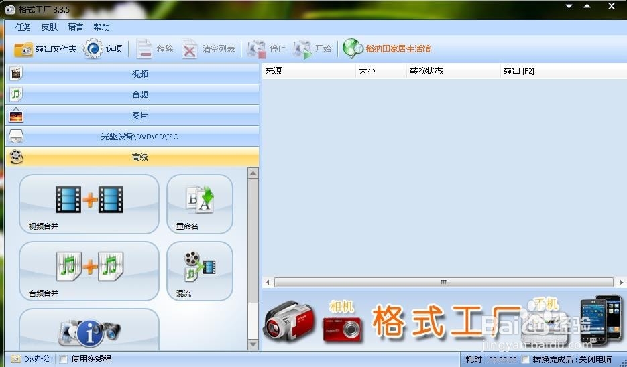Open the 稻纳田家居生活馆 link
This screenshot has width=627, height=367.
click(x=398, y=49)
